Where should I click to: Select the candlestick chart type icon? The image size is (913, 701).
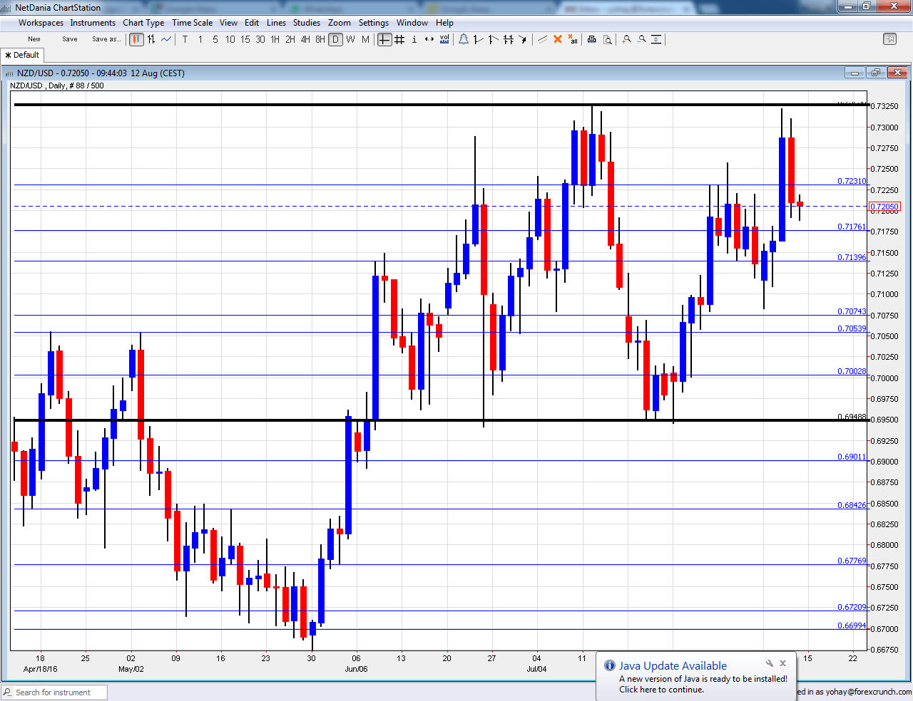pos(136,39)
